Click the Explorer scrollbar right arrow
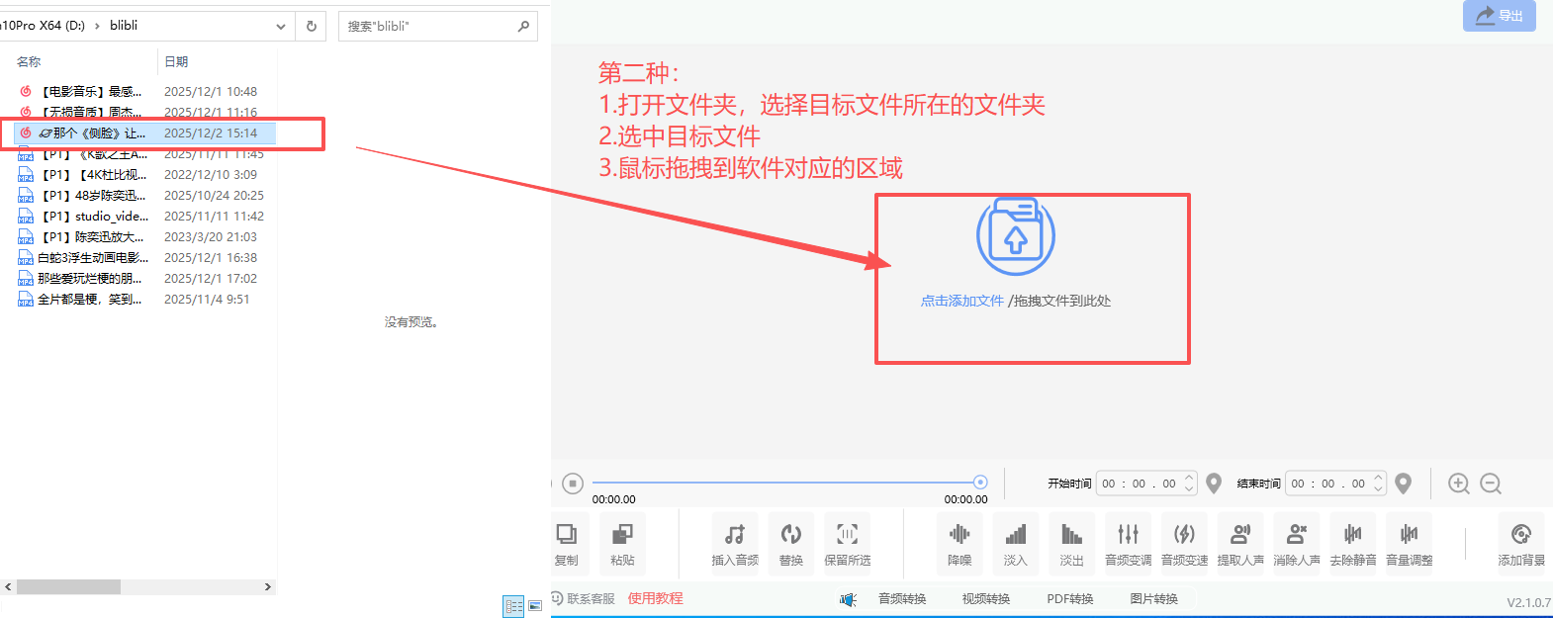 click(x=267, y=586)
